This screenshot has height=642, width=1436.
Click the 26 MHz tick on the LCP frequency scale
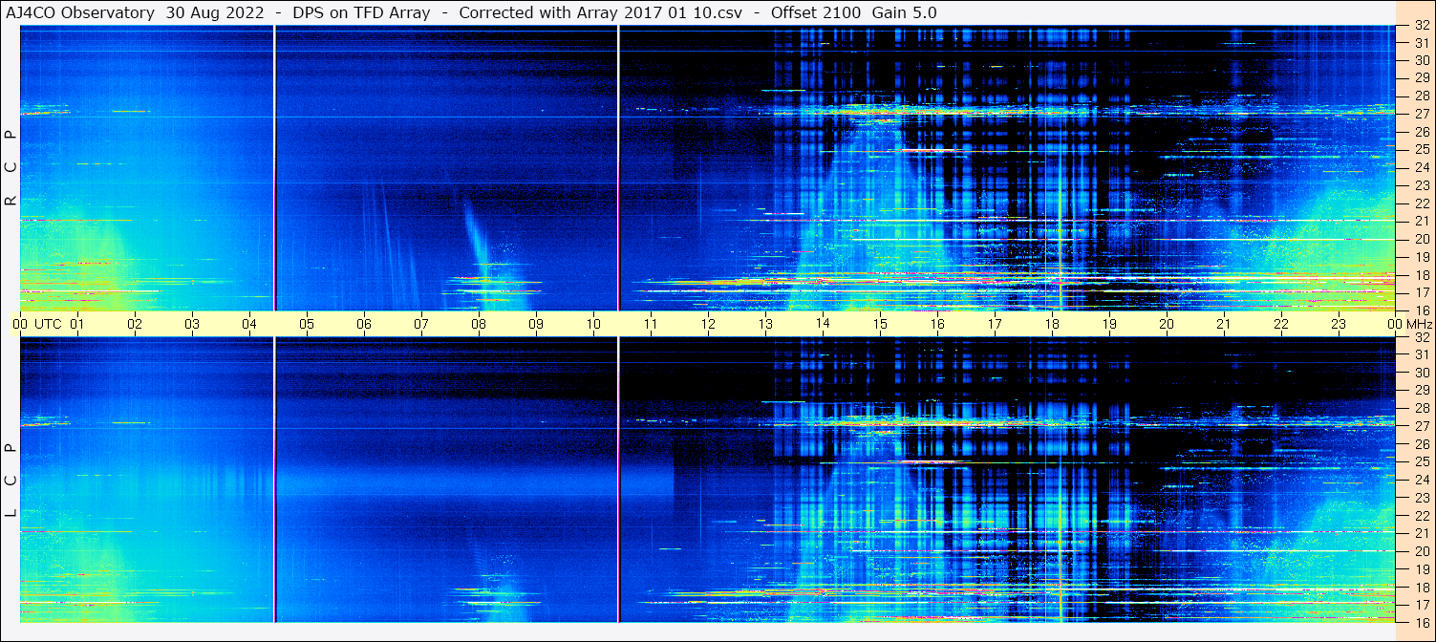pos(1422,443)
